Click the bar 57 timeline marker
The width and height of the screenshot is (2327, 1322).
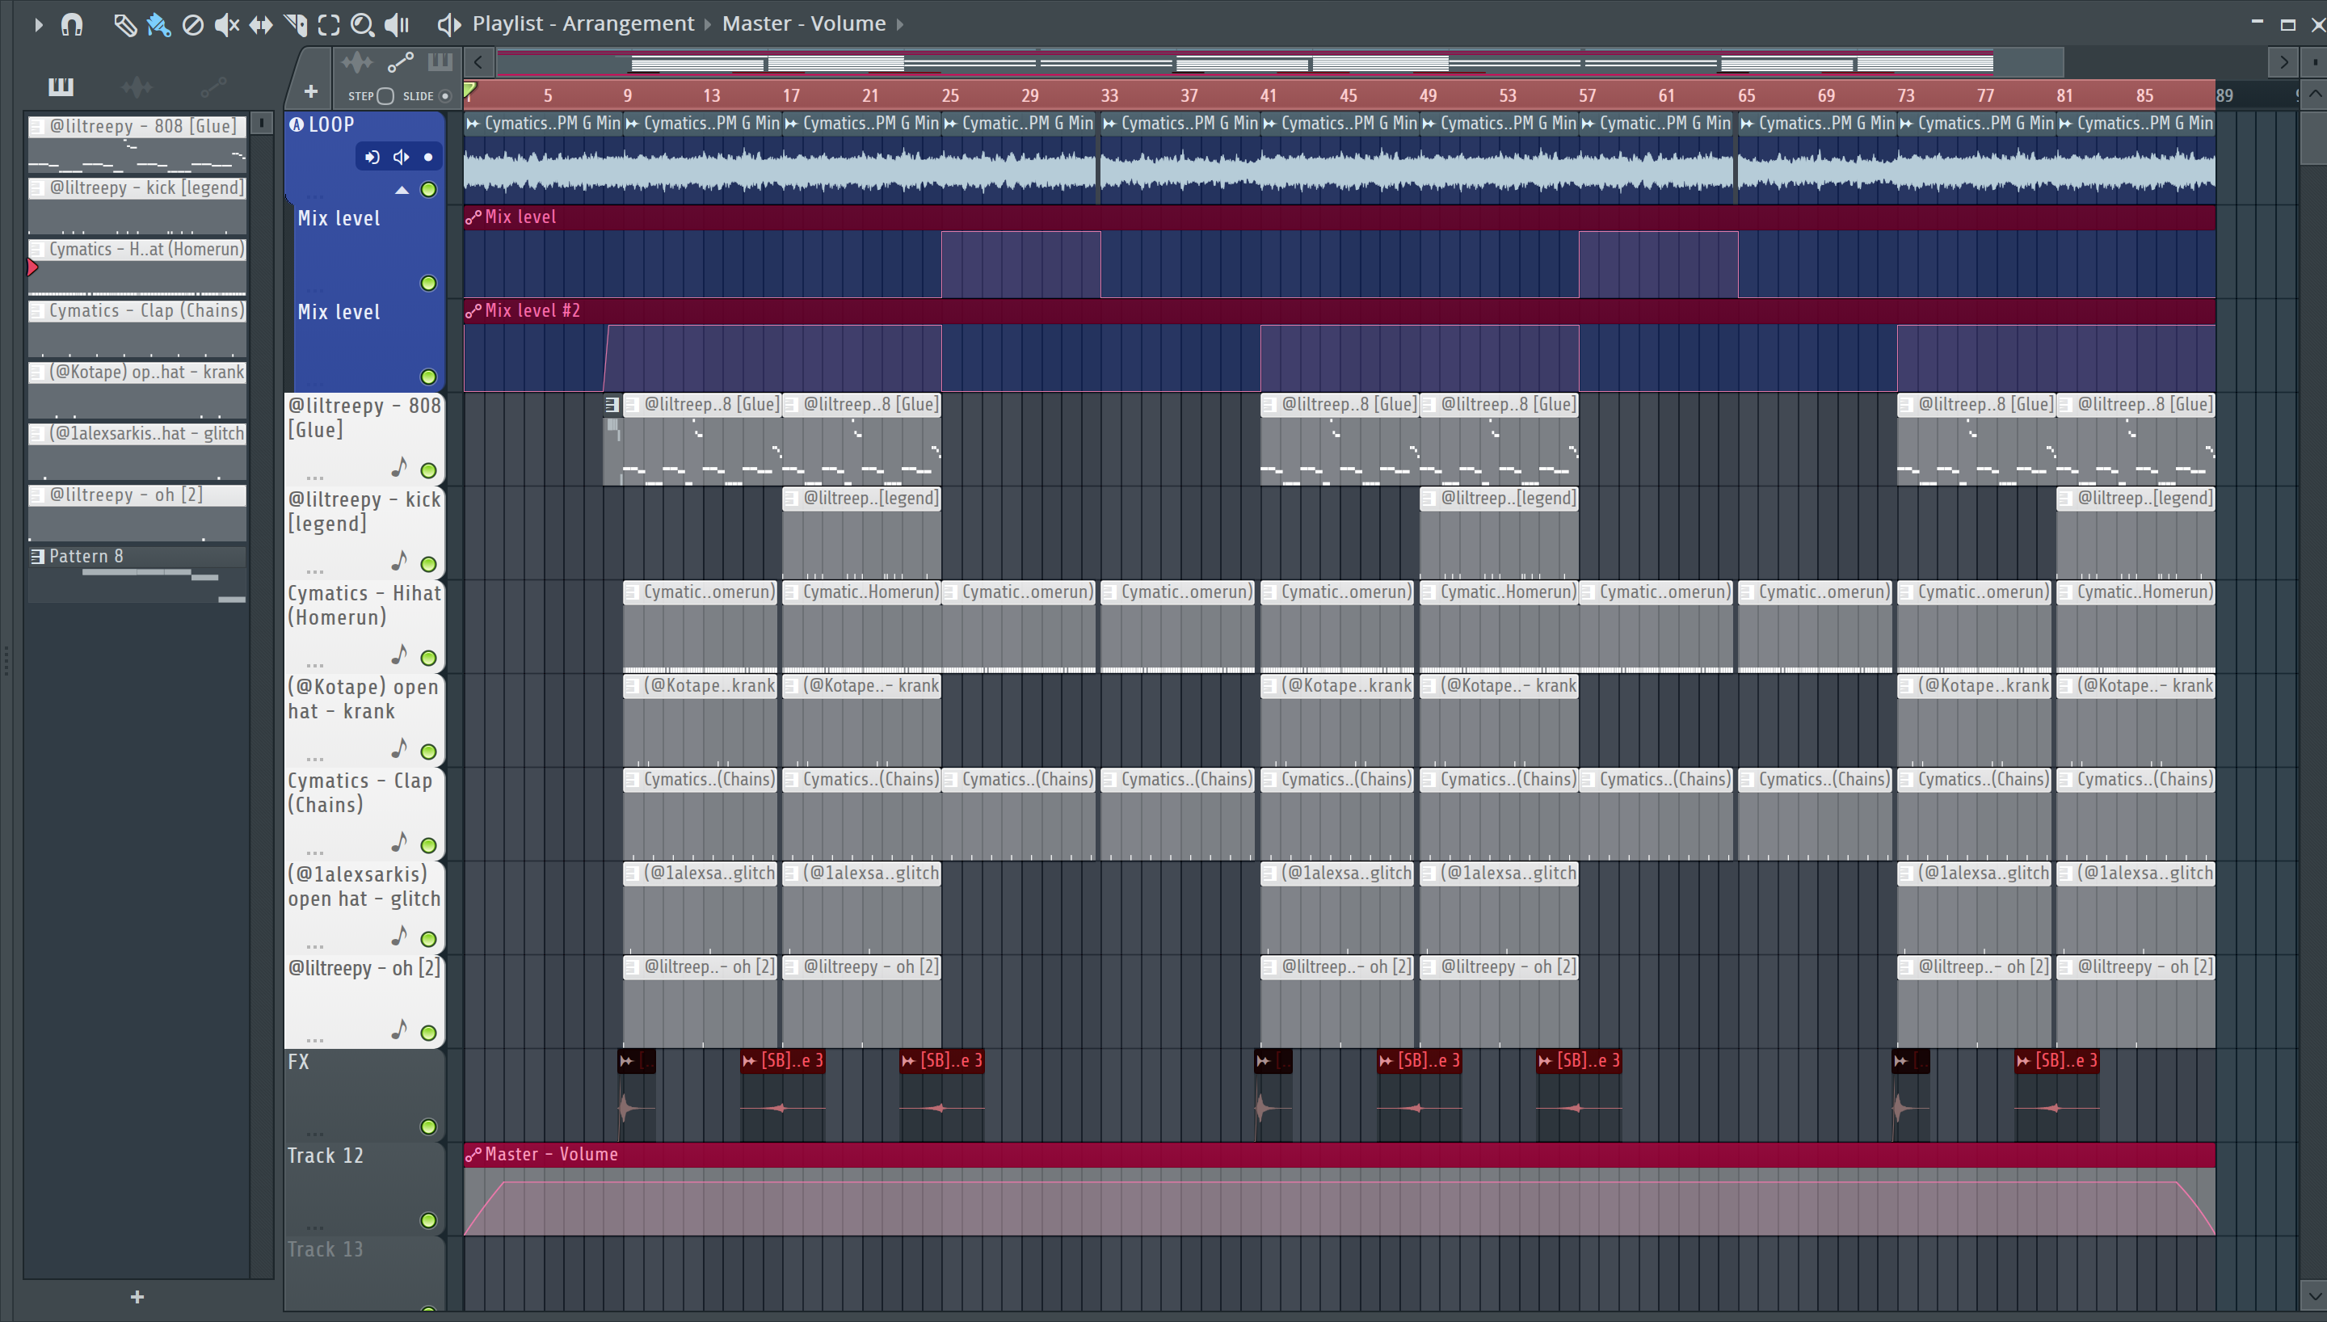[1586, 95]
